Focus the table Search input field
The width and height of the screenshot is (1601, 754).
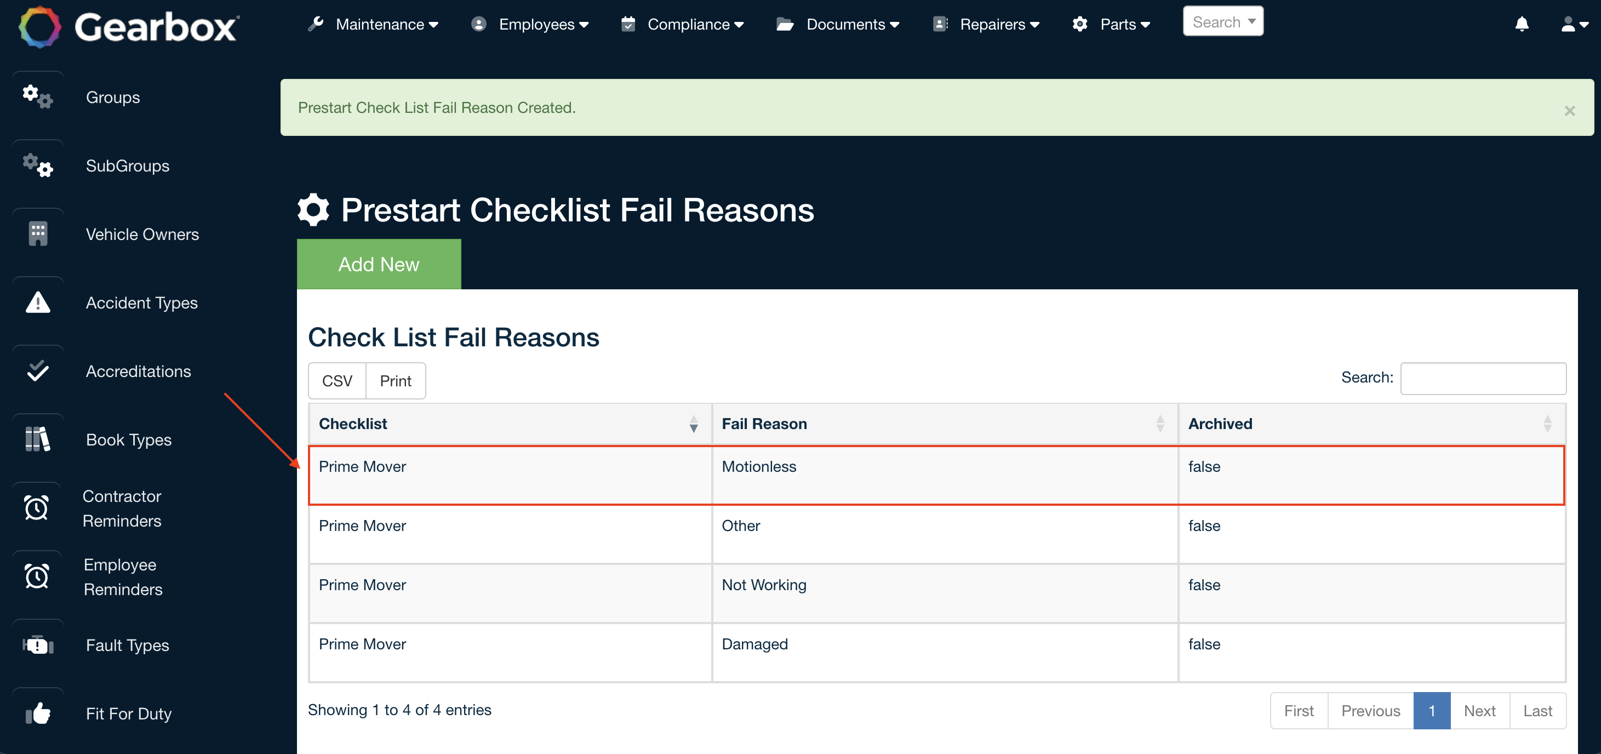1483,378
